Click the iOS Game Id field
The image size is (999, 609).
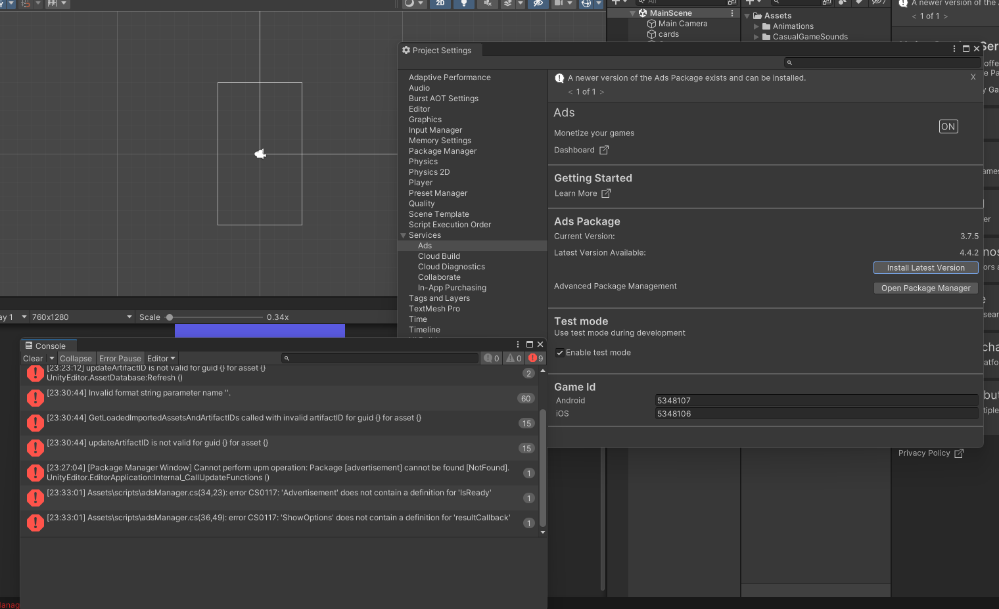coord(816,414)
